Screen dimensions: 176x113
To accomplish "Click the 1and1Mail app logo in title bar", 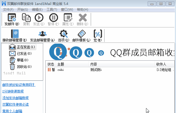I will pyautogui.click(x=4, y=4).
